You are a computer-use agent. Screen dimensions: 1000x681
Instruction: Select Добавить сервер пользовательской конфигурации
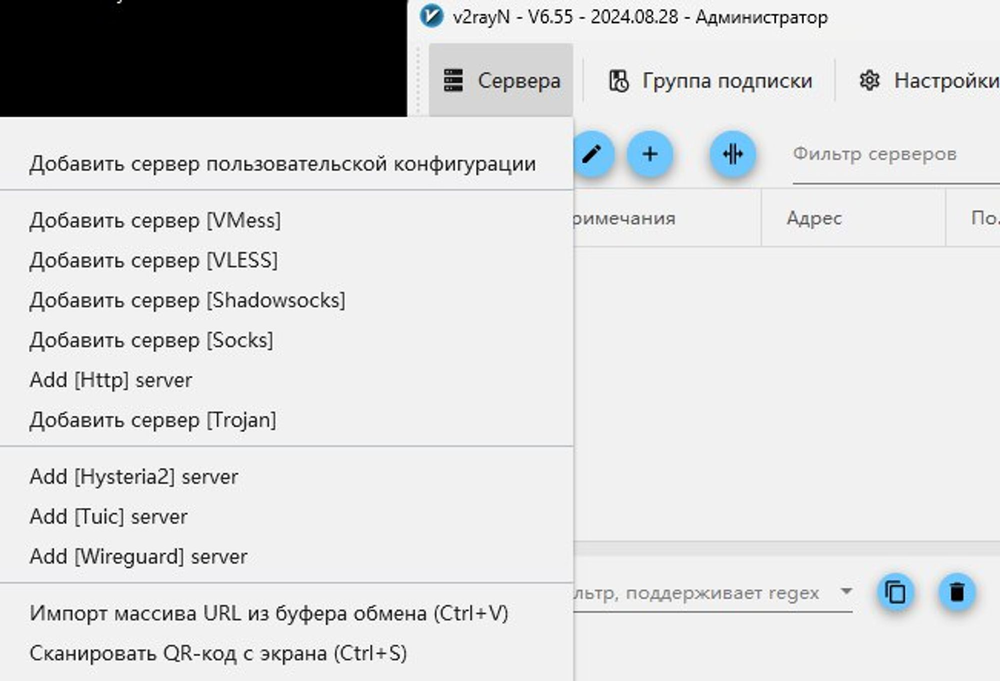pos(282,164)
